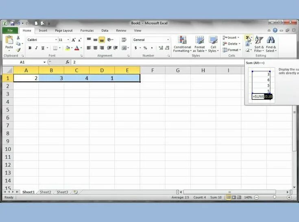Click the Orientation text angle icon
The height and width of the screenshot is (222, 299).
[109, 39]
